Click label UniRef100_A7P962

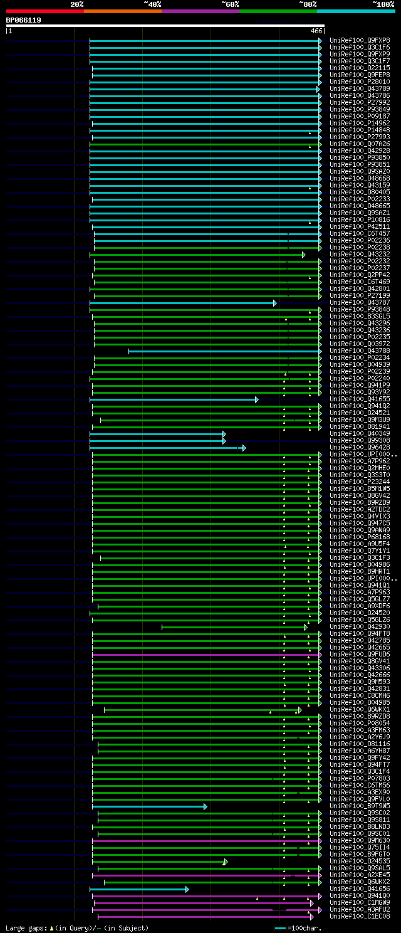(x=360, y=461)
